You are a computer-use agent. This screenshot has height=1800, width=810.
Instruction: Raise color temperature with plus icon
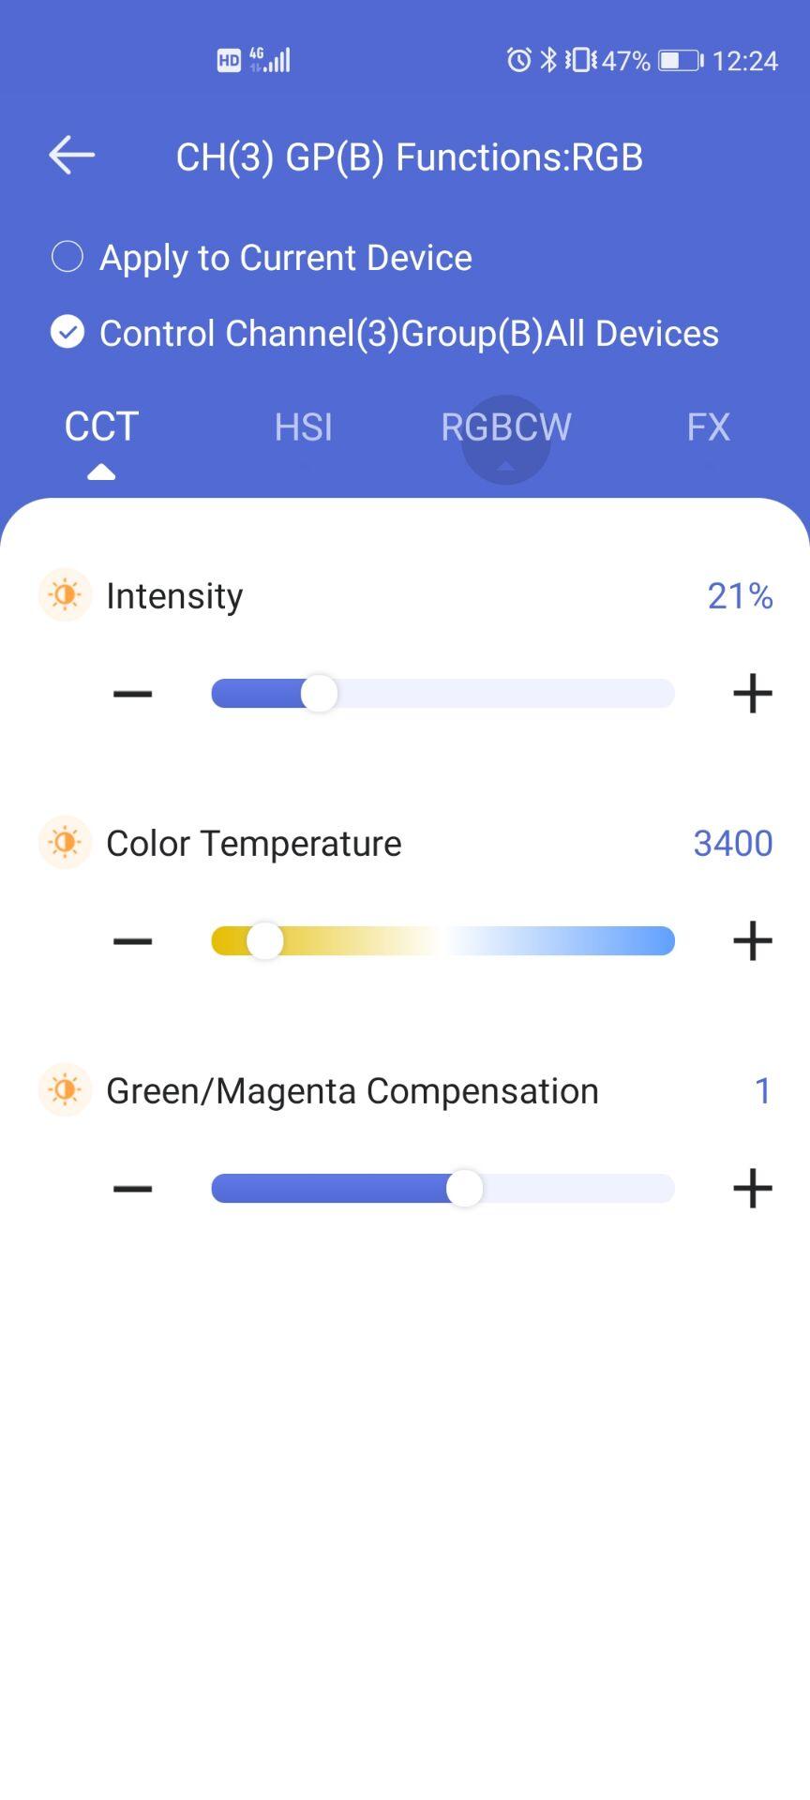click(752, 941)
